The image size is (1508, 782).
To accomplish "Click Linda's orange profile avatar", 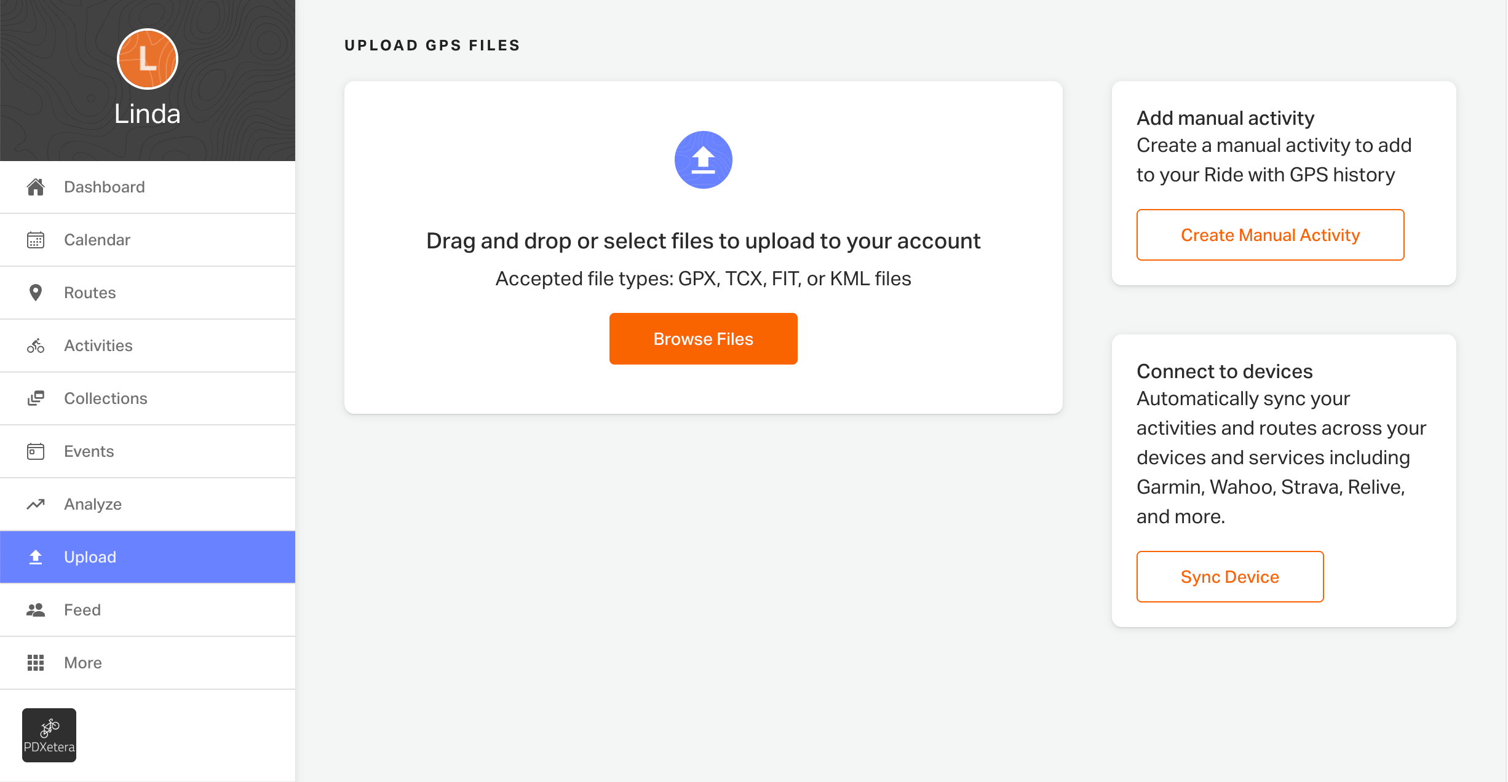I will [x=148, y=59].
